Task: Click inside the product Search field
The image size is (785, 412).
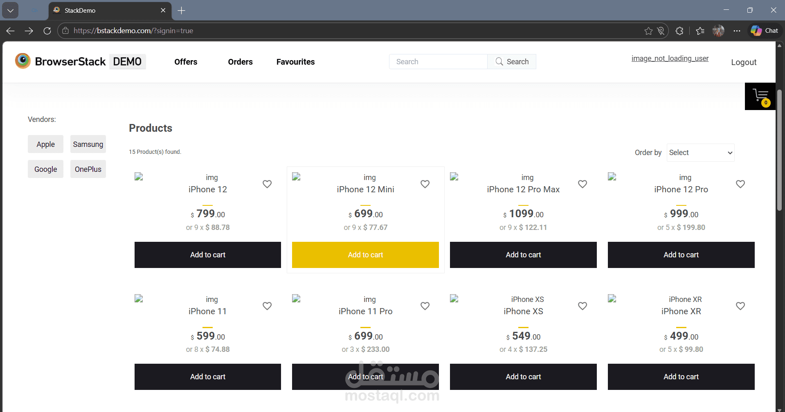Action: pyautogui.click(x=438, y=61)
